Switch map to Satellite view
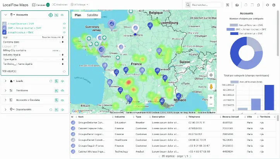 pos(92,15)
